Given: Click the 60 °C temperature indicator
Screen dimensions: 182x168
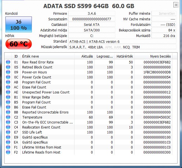Looking at the screenshot, I should 19,44.
